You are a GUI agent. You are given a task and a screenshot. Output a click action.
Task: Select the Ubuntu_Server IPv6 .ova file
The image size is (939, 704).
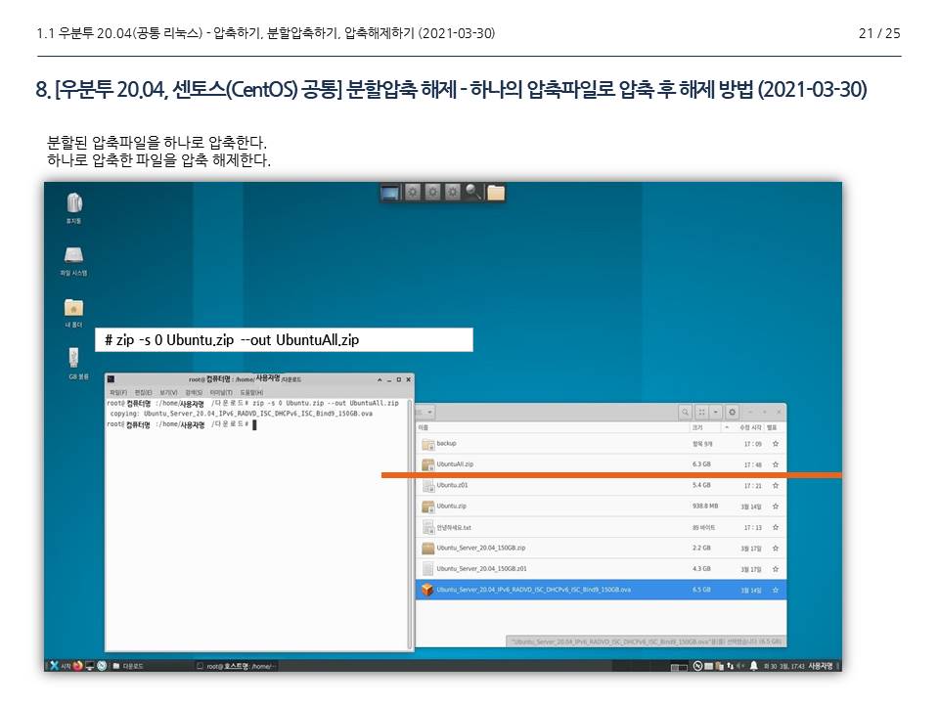pyautogui.click(x=602, y=590)
